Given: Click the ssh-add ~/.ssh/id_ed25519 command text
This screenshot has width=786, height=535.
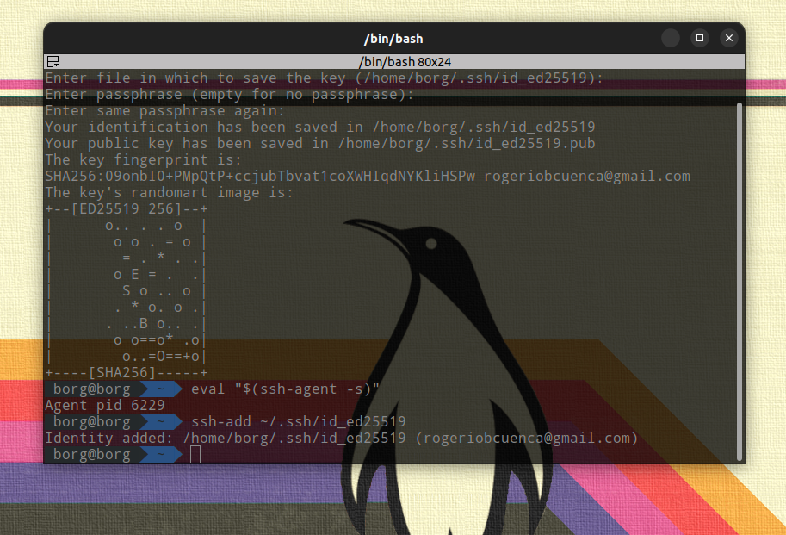Looking at the screenshot, I should tap(298, 421).
